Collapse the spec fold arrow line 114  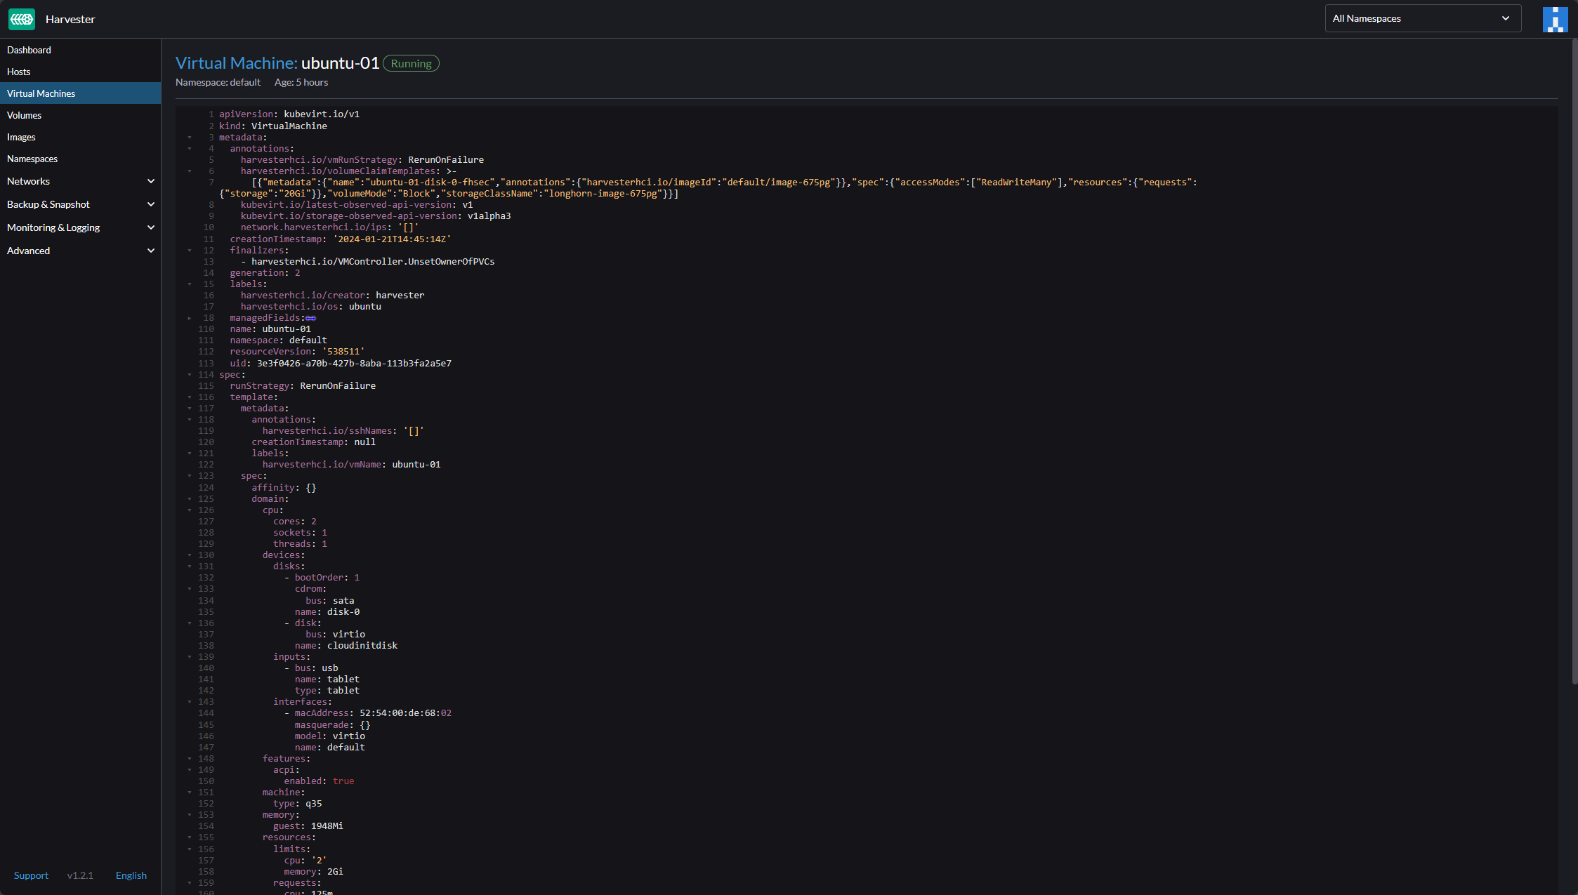click(x=190, y=375)
